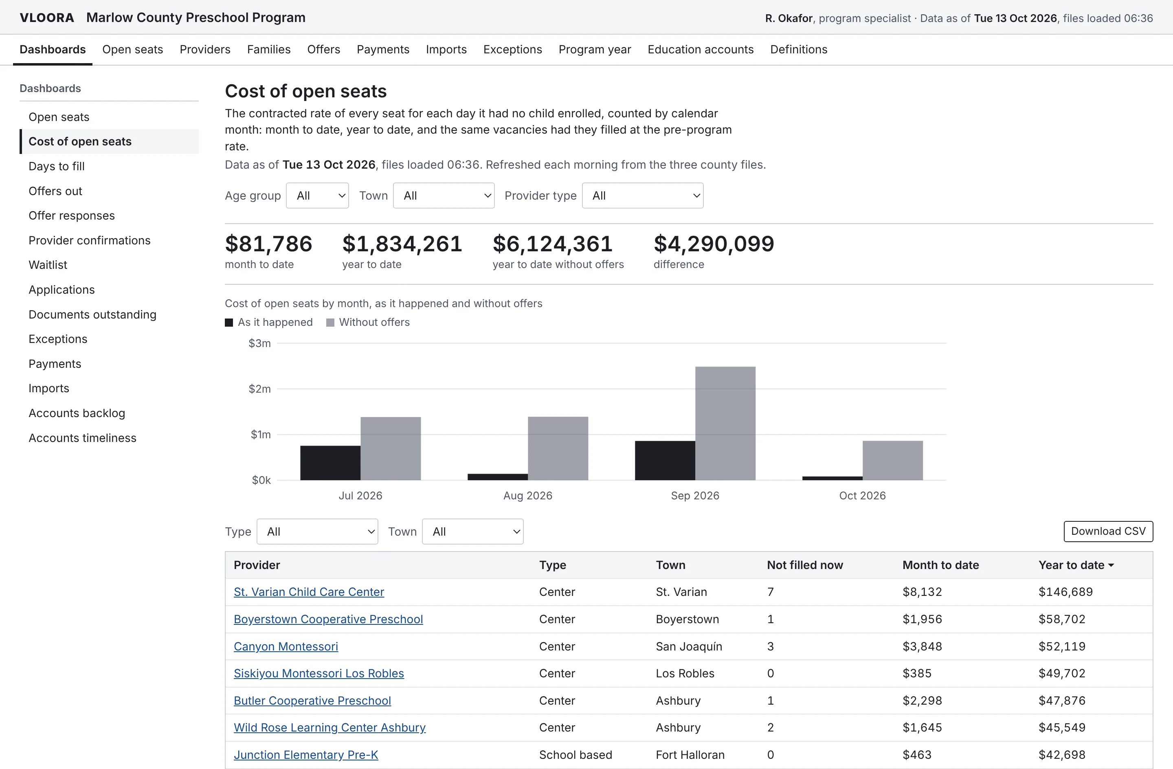The image size is (1173, 769).
Task: Open Siskiyou Montessori Los Robles link
Action: pos(319,673)
